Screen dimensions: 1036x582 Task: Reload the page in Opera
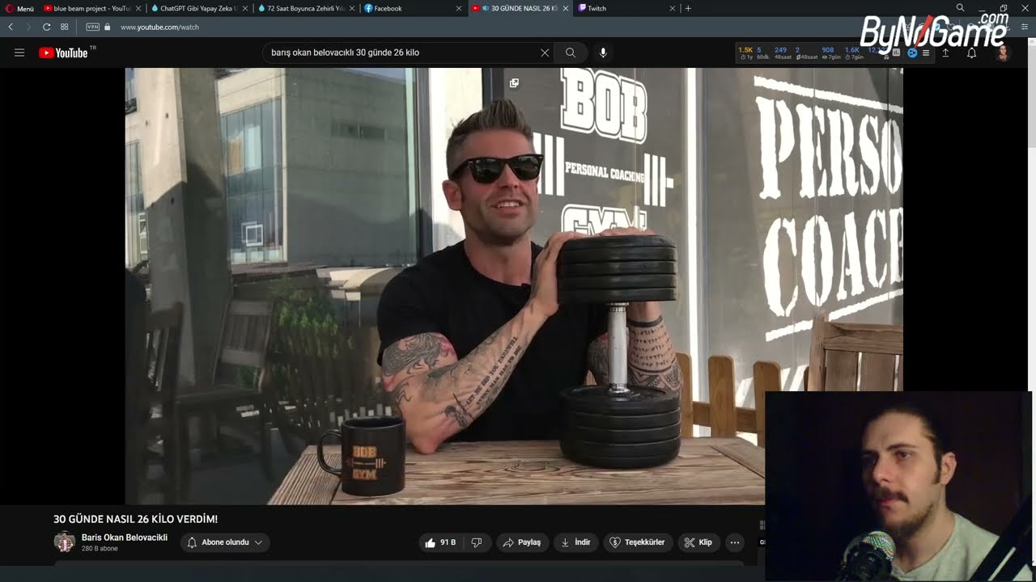tap(46, 27)
